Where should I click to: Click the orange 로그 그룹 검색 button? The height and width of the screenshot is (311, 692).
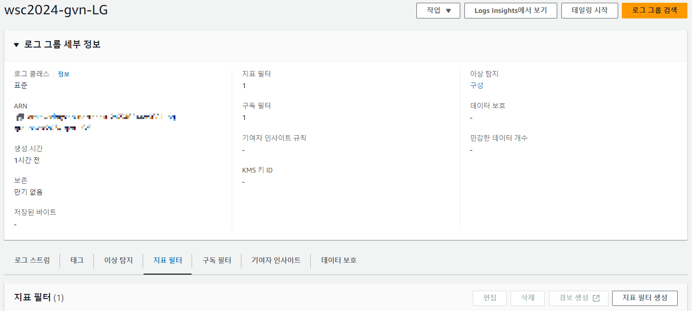pos(654,11)
